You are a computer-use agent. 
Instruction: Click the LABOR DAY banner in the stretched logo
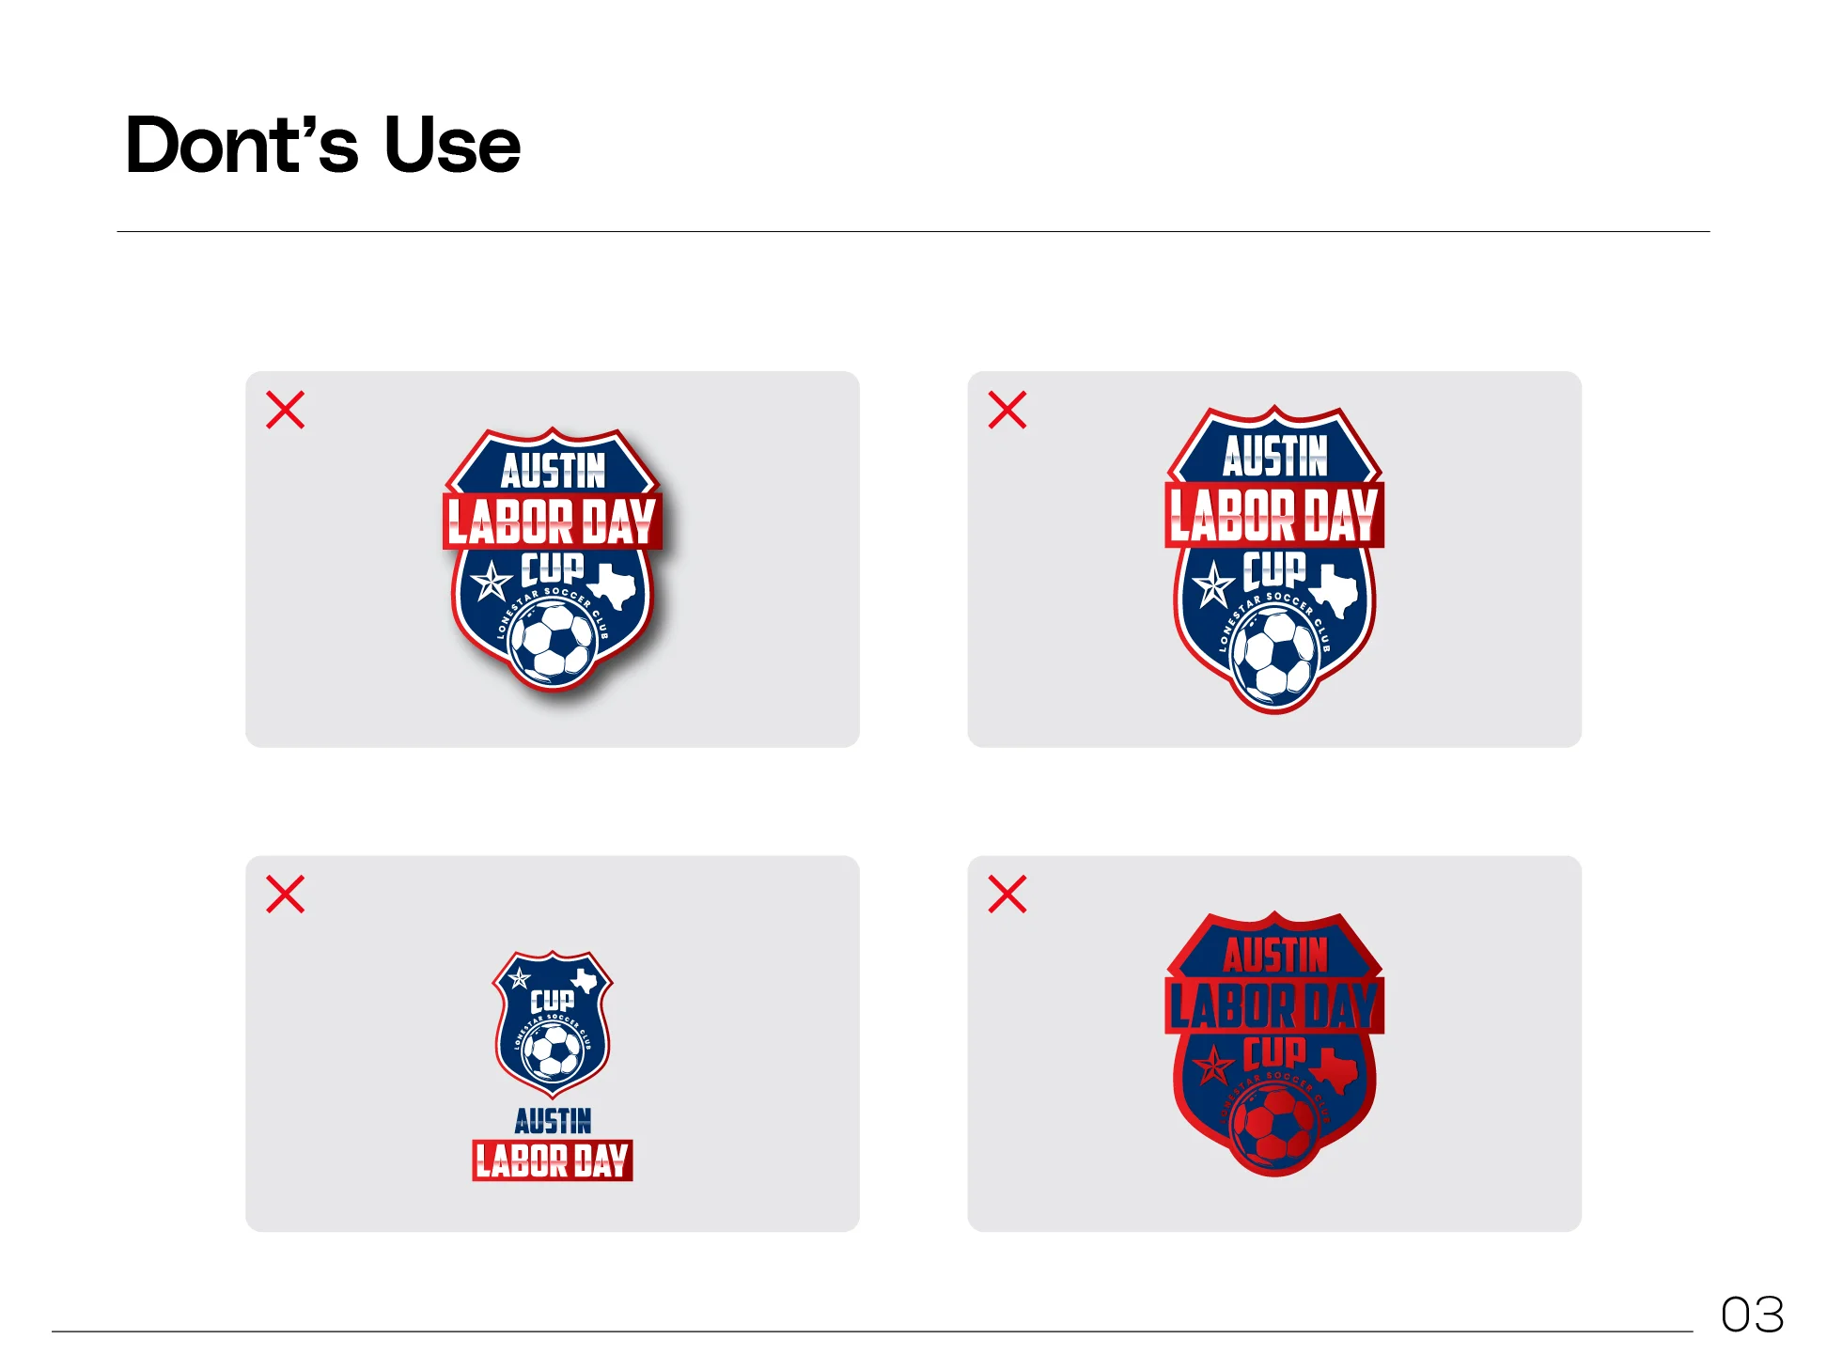(1274, 515)
